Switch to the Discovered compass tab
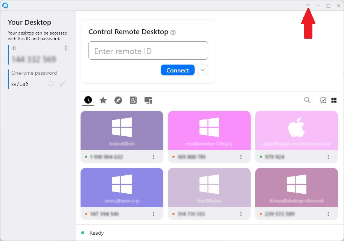Viewport: 344px width, 241px height. pos(118,100)
